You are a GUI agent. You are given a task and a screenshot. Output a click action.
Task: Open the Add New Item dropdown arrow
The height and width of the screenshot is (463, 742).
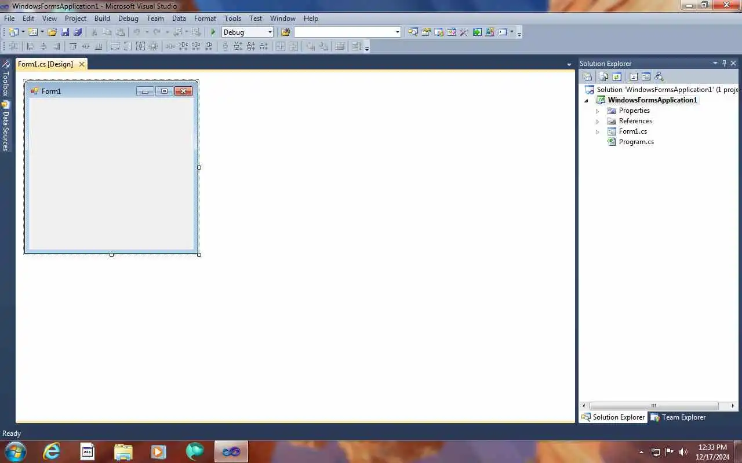(x=42, y=32)
